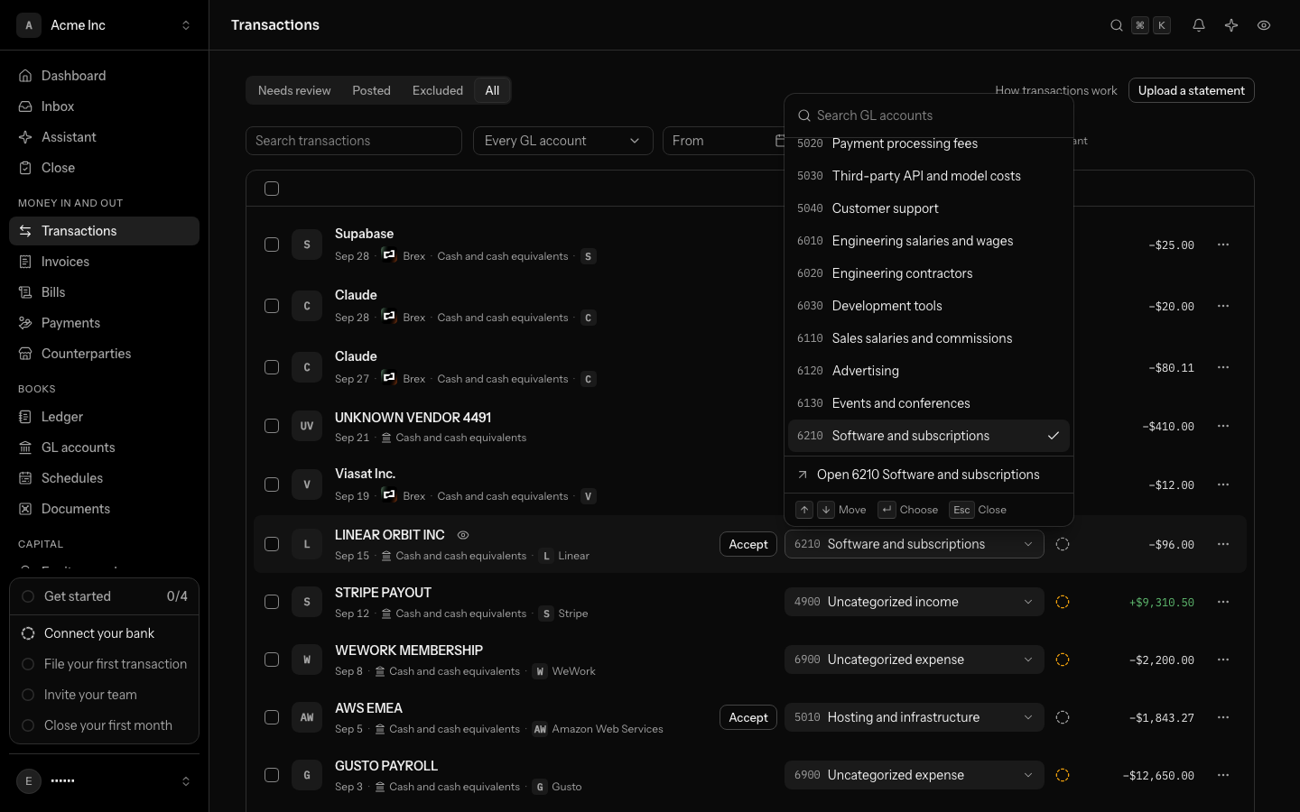
Task: Open Ledger in sidebar
Action: pyautogui.click(x=104, y=417)
